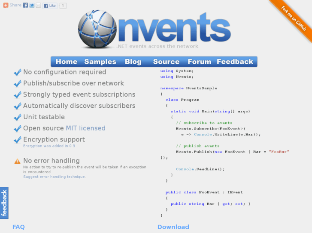The image size is (312, 233).
Task: Share page via Twitter bird icon
Action: (32, 6)
